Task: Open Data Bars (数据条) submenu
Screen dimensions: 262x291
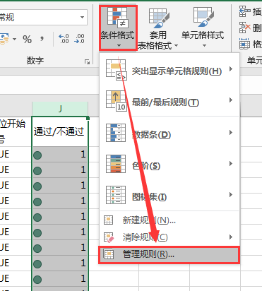Action: (169, 133)
